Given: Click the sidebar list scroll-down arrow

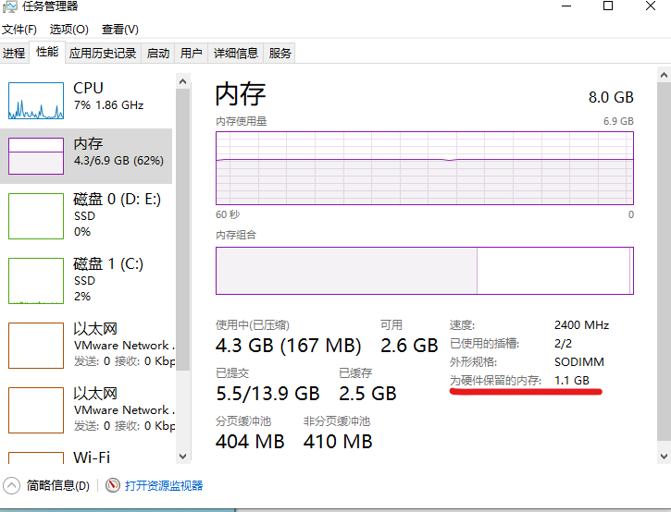Looking at the screenshot, I should [182, 457].
